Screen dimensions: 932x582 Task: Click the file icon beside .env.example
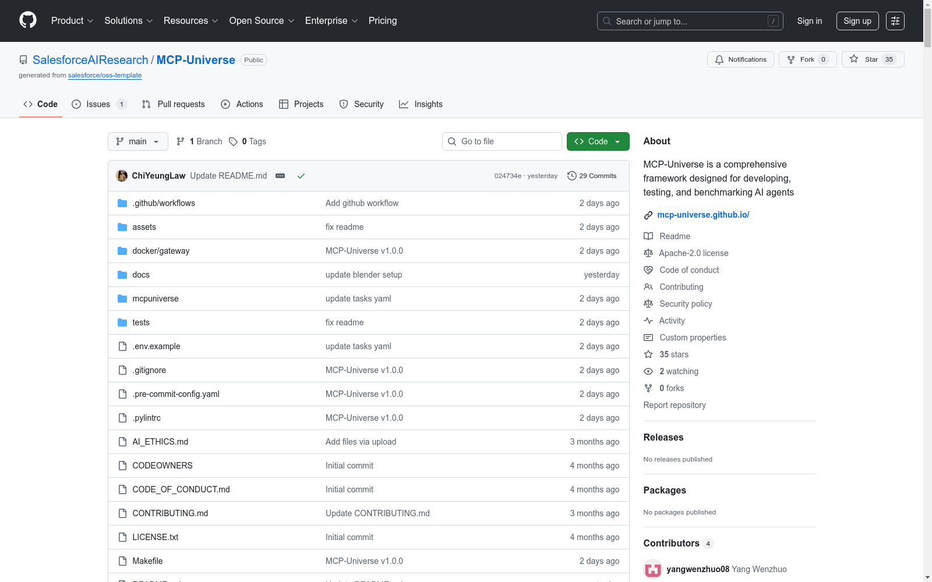[122, 346]
